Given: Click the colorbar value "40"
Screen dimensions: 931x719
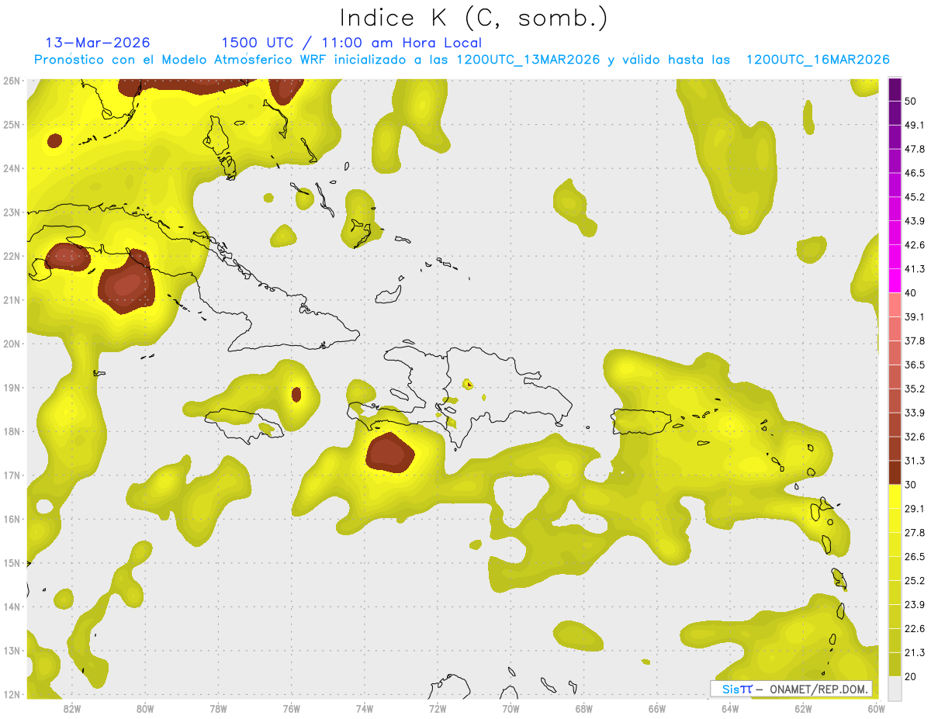Looking at the screenshot, I should tap(912, 292).
